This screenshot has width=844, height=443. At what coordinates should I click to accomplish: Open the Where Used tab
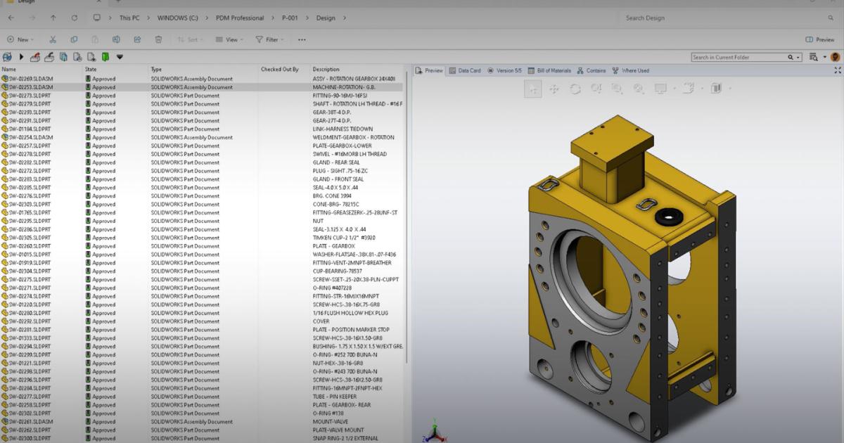(631, 70)
